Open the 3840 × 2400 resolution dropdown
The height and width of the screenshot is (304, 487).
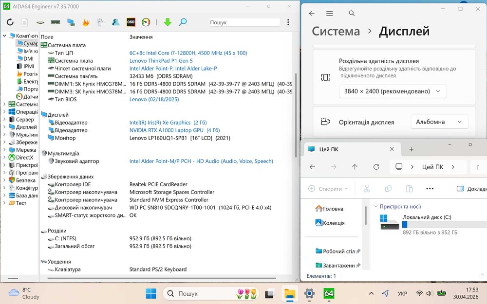tap(393, 91)
